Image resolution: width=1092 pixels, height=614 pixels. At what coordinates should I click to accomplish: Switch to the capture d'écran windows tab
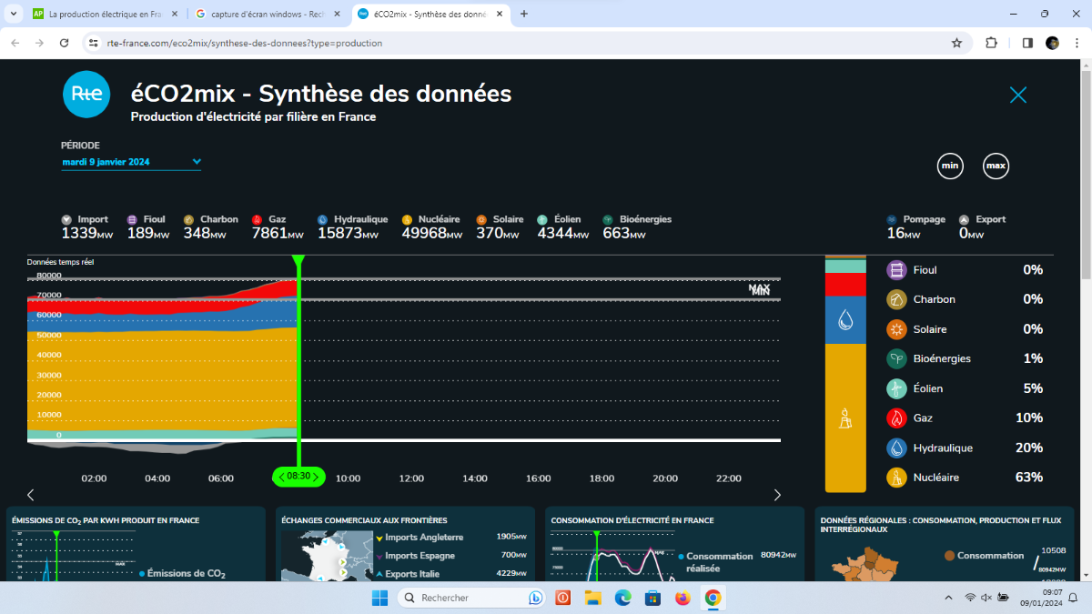pyautogui.click(x=267, y=15)
